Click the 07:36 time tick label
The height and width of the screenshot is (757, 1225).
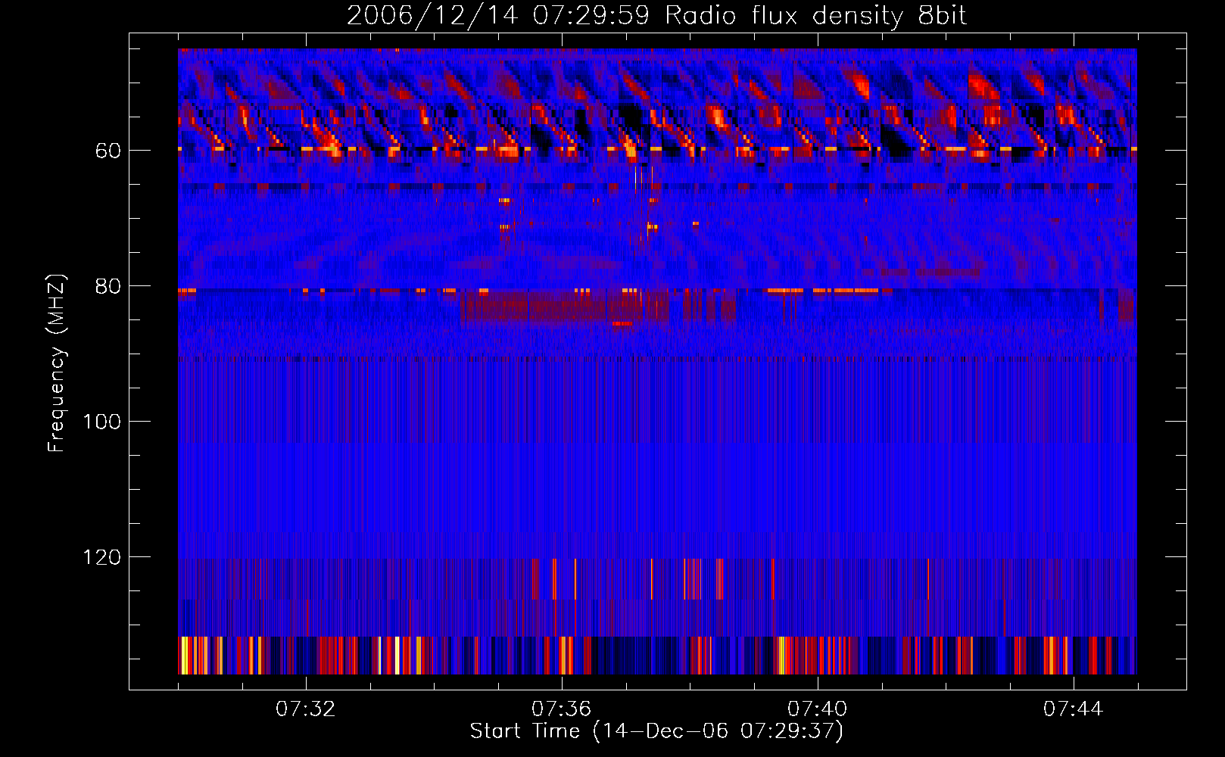pos(561,709)
